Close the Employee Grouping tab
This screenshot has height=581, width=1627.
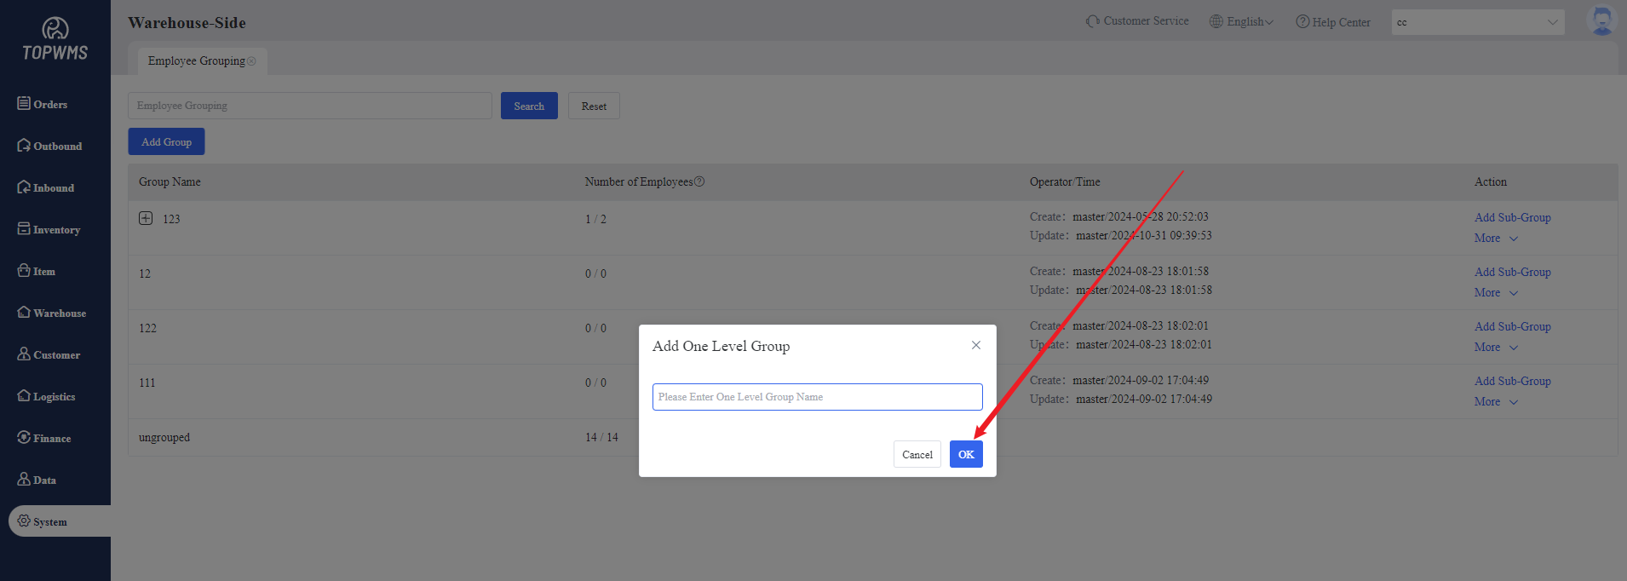pyautogui.click(x=251, y=61)
